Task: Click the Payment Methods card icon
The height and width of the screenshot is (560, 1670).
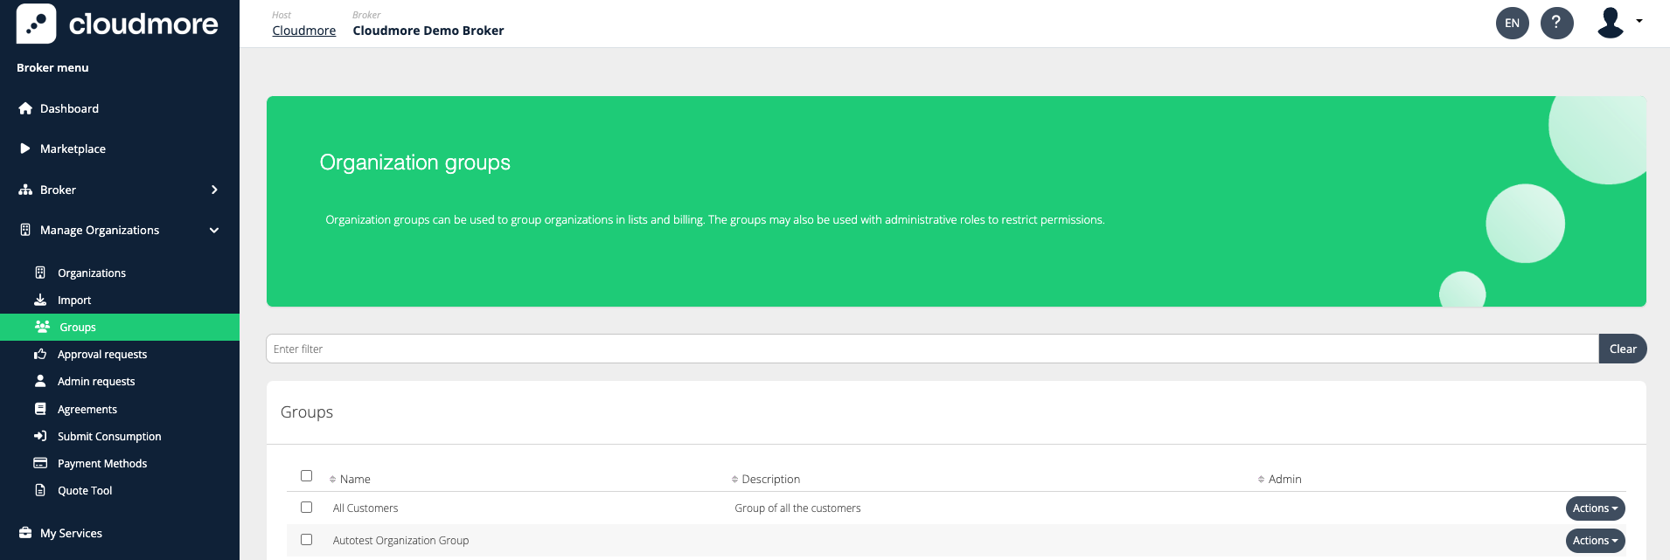Action: click(x=40, y=463)
